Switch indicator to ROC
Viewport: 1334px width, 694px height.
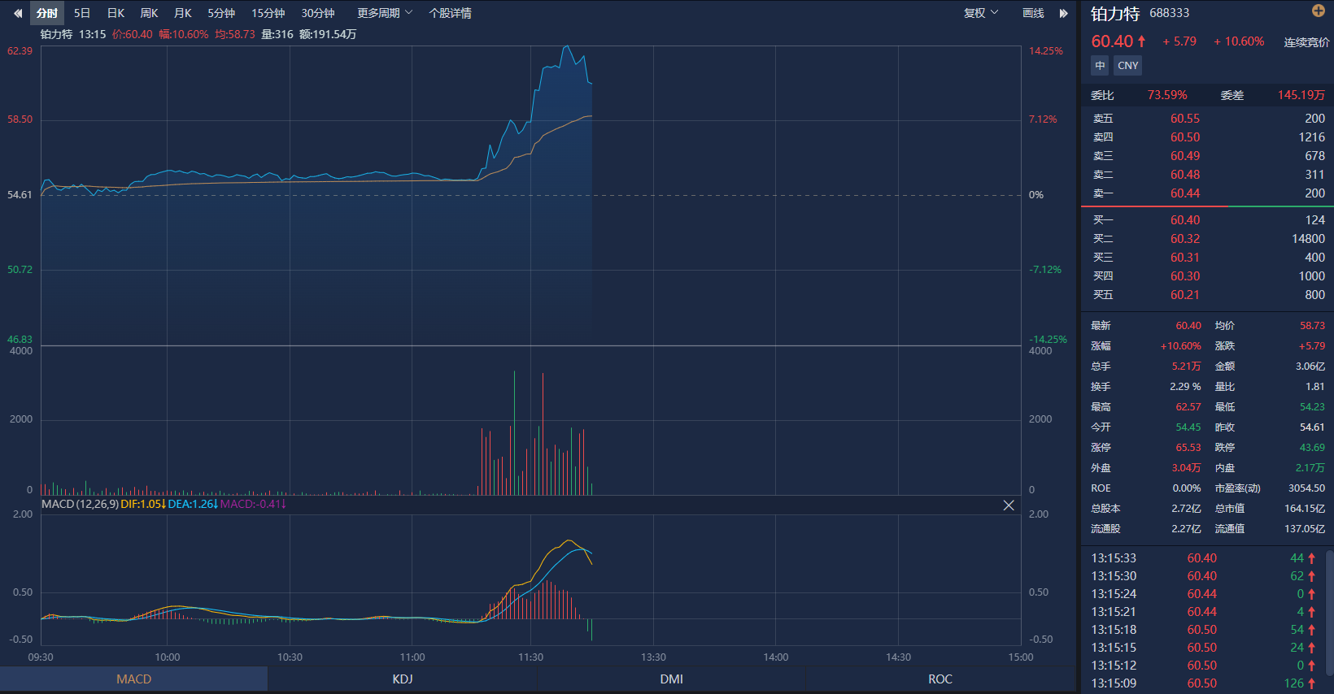(x=940, y=679)
